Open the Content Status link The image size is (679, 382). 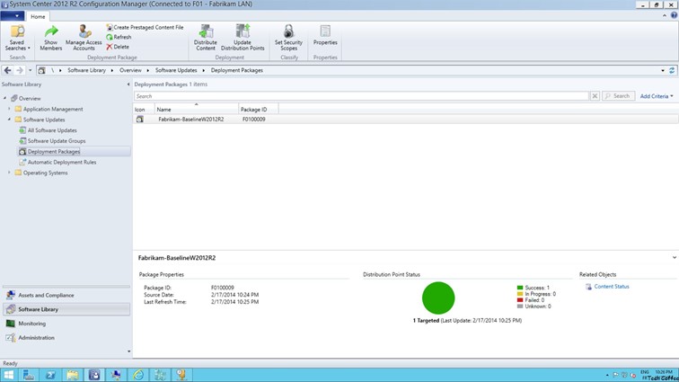(612, 287)
